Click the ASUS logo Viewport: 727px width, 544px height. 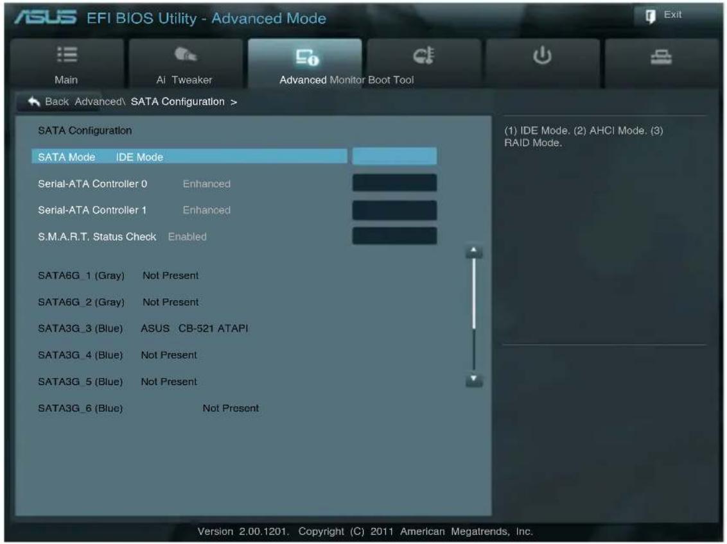(x=46, y=17)
